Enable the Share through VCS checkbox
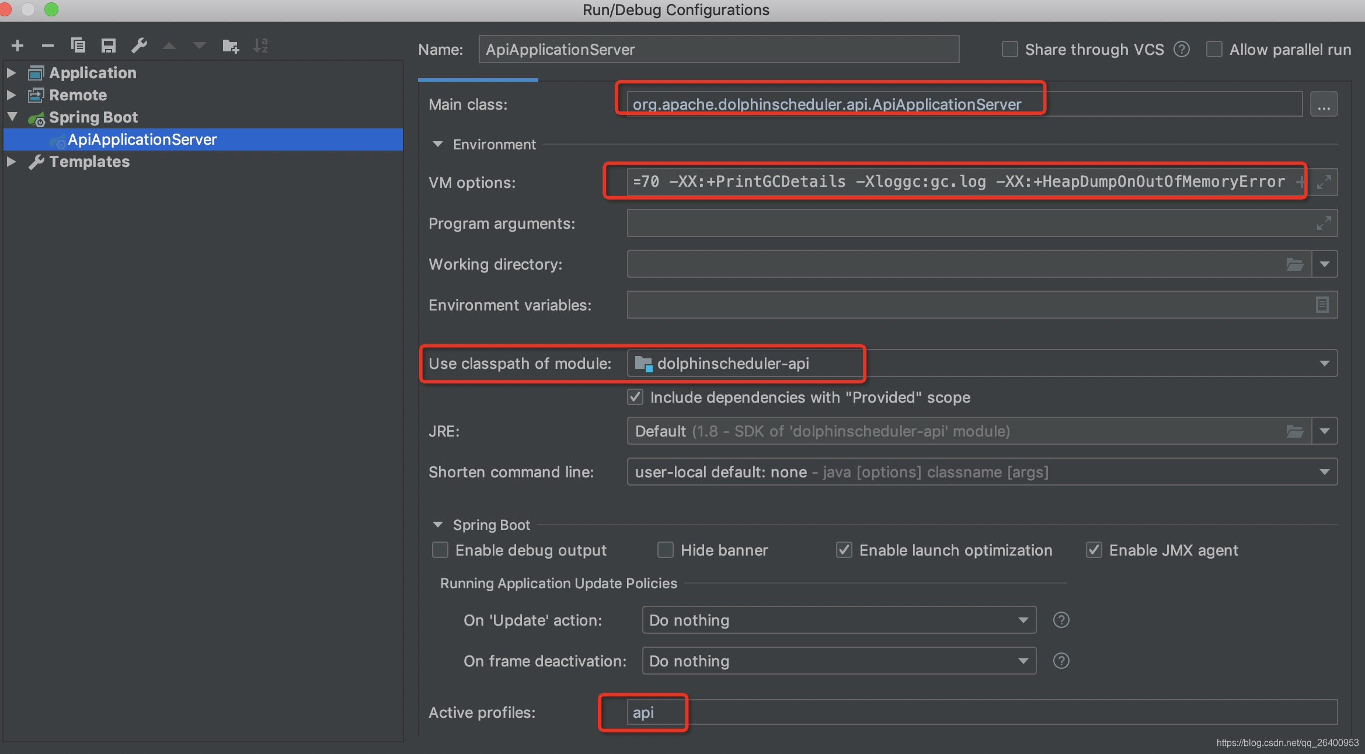This screenshot has height=754, width=1365. pyautogui.click(x=1009, y=50)
